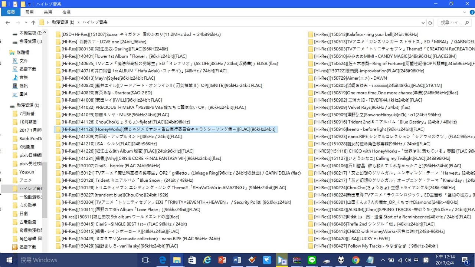Click the 動漫資源 (I:) breadcrumb in address bar
475x267 pixels.
(x=63, y=23)
